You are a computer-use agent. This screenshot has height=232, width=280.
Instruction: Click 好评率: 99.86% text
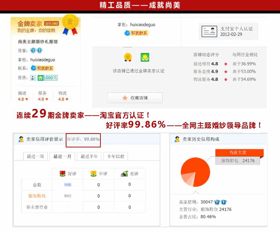[x=83, y=139]
